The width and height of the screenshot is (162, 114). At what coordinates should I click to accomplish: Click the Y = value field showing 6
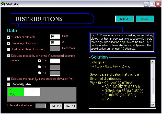55,61
